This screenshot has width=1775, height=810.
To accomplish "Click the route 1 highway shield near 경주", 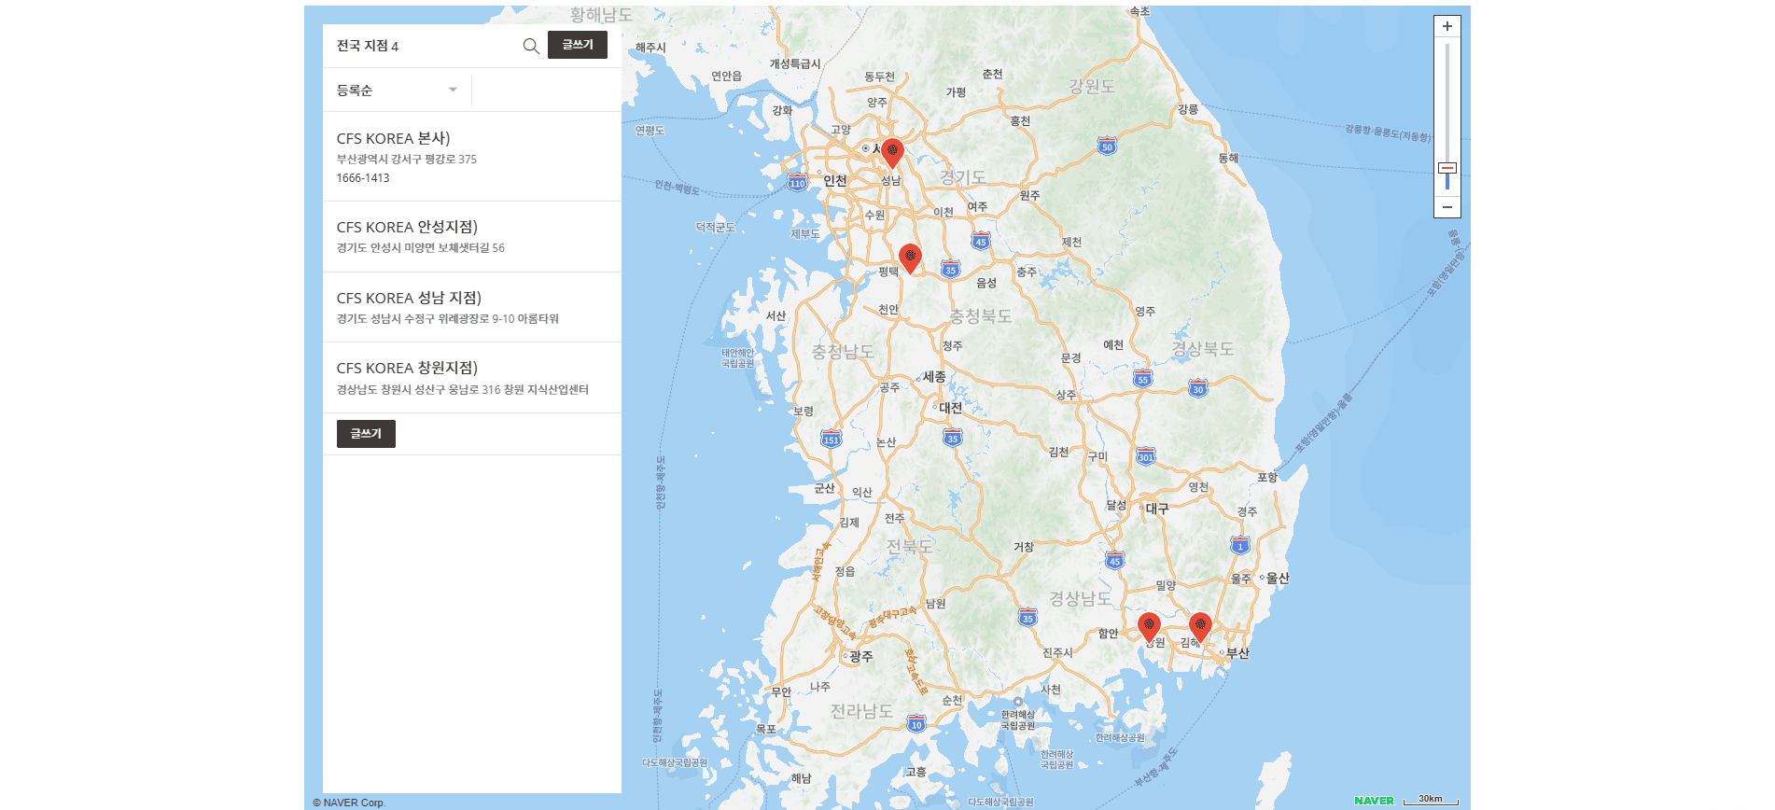I will (1240, 546).
